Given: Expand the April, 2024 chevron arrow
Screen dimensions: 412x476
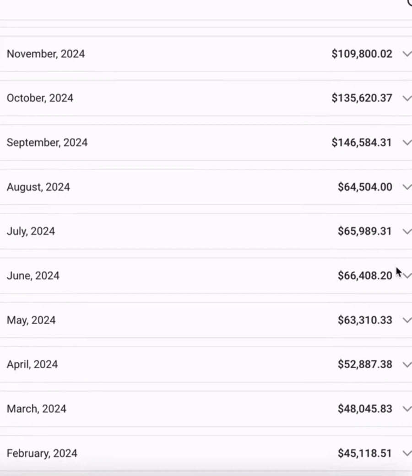Looking at the screenshot, I should (407, 365).
